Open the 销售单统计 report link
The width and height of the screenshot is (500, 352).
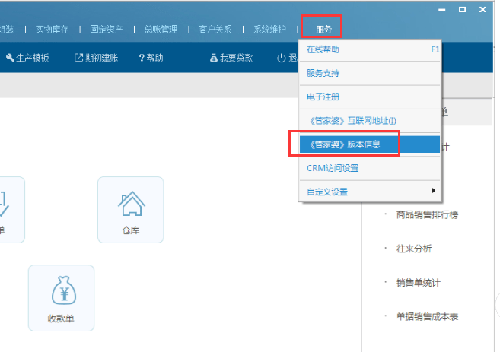pos(418,283)
